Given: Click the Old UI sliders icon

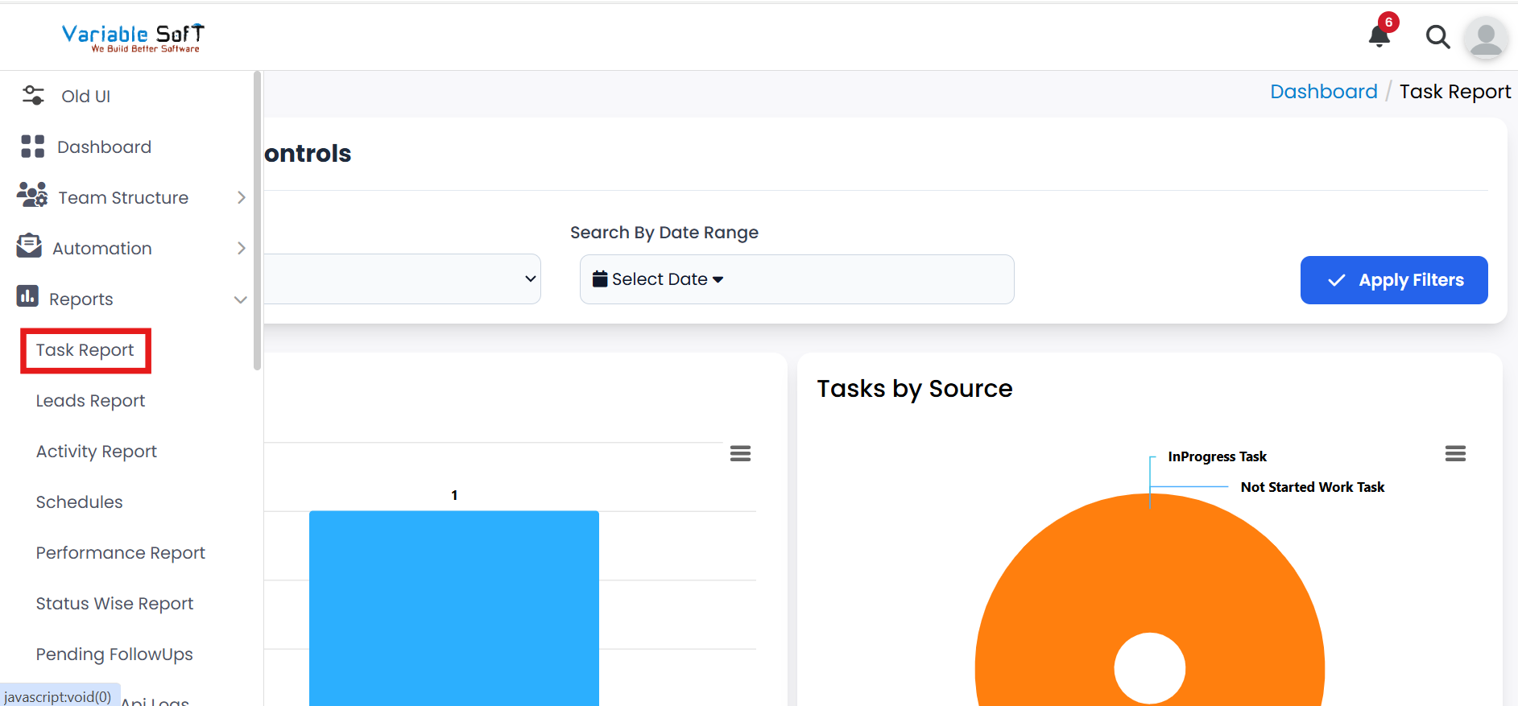Looking at the screenshot, I should pos(33,96).
